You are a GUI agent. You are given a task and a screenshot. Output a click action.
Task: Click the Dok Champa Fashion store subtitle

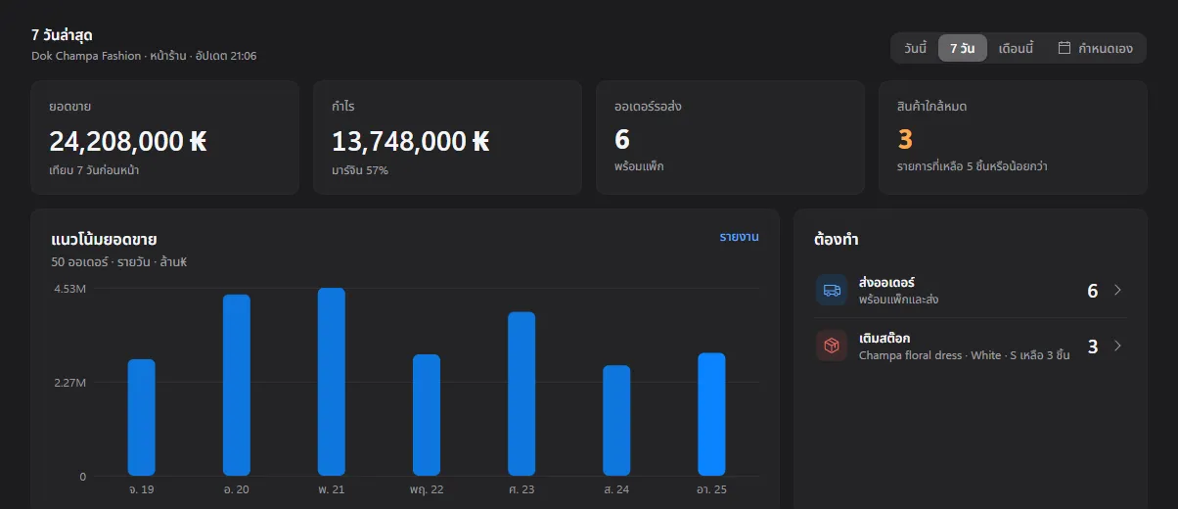(x=144, y=56)
